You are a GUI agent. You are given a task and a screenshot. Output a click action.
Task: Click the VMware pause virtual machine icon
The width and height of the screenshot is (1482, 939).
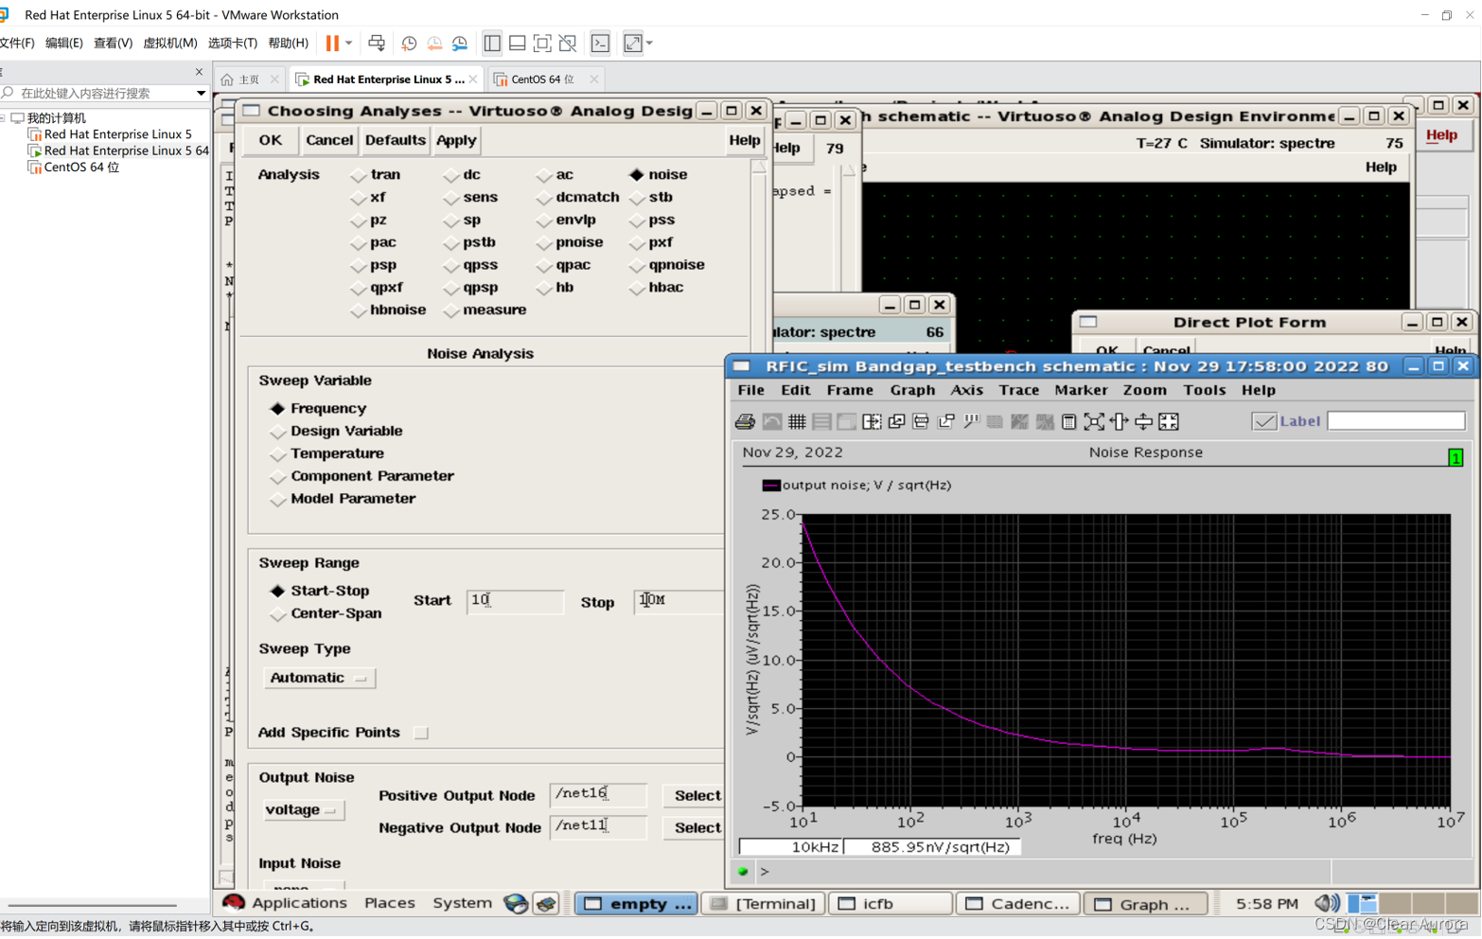332,43
